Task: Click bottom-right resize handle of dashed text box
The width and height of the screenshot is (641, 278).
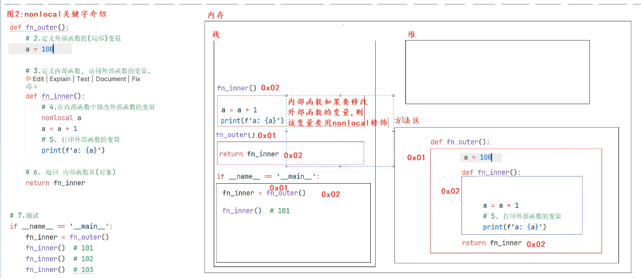Action: click(x=394, y=166)
